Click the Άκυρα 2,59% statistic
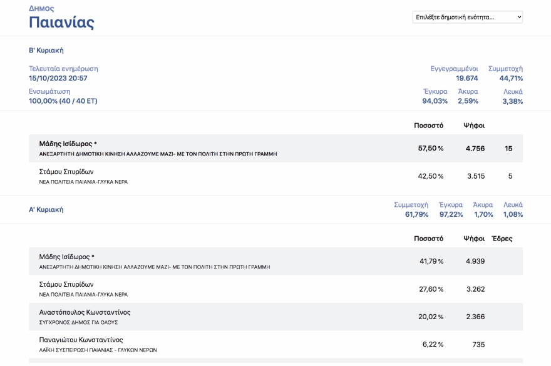Image resolution: width=551 pixels, height=366 pixels. coord(468,101)
